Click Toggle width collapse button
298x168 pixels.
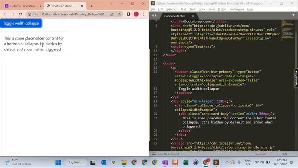click(21, 23)
